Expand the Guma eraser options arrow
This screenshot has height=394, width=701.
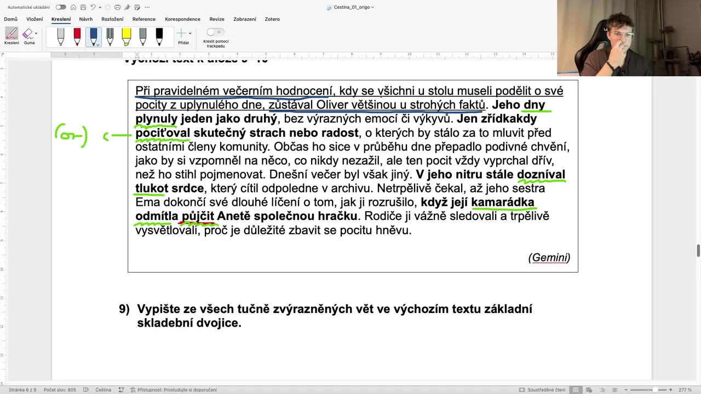pyautogui.click(x=36, y=33)
